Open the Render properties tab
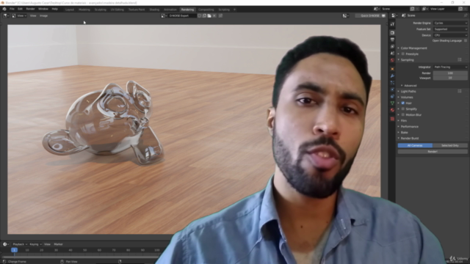 point(392,32)
